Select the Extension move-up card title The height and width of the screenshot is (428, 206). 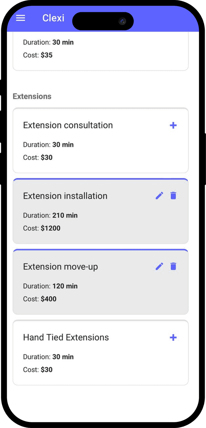[x=61, y=267]
